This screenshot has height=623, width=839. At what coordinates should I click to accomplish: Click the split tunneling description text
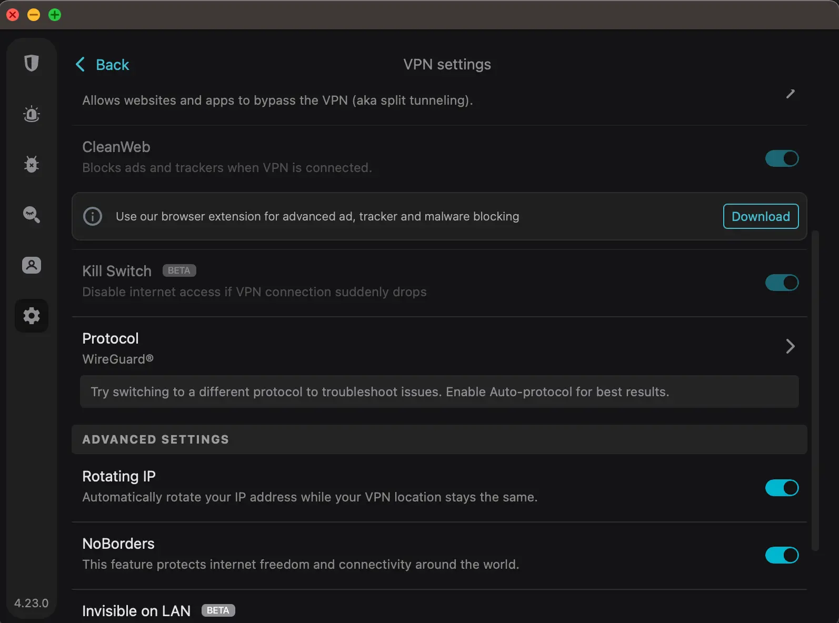click(x=277, y=101)
